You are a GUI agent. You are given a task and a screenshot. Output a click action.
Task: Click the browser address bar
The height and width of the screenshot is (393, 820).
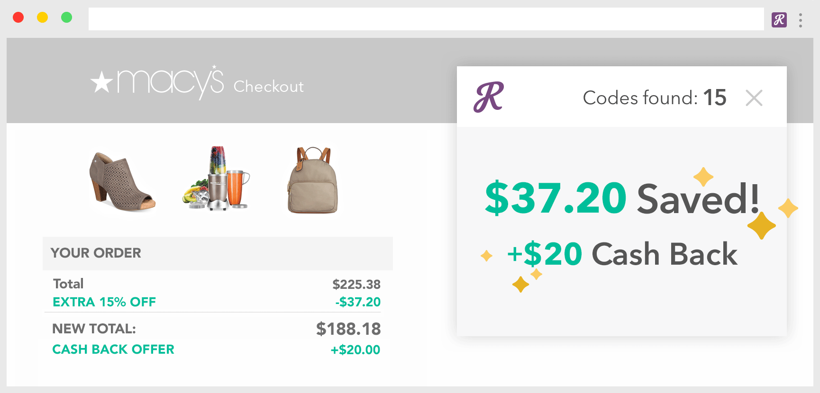tap(426, 19)
